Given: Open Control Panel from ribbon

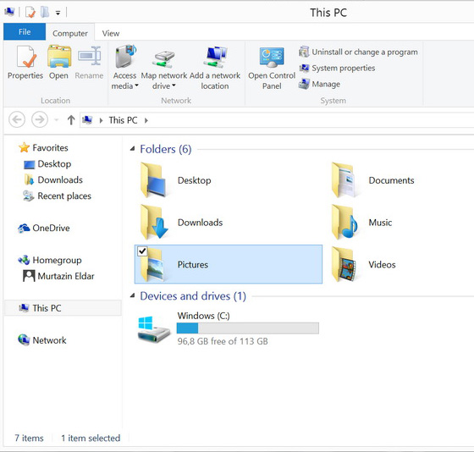Looking at the screenshot, I should [x=272, y=68].
